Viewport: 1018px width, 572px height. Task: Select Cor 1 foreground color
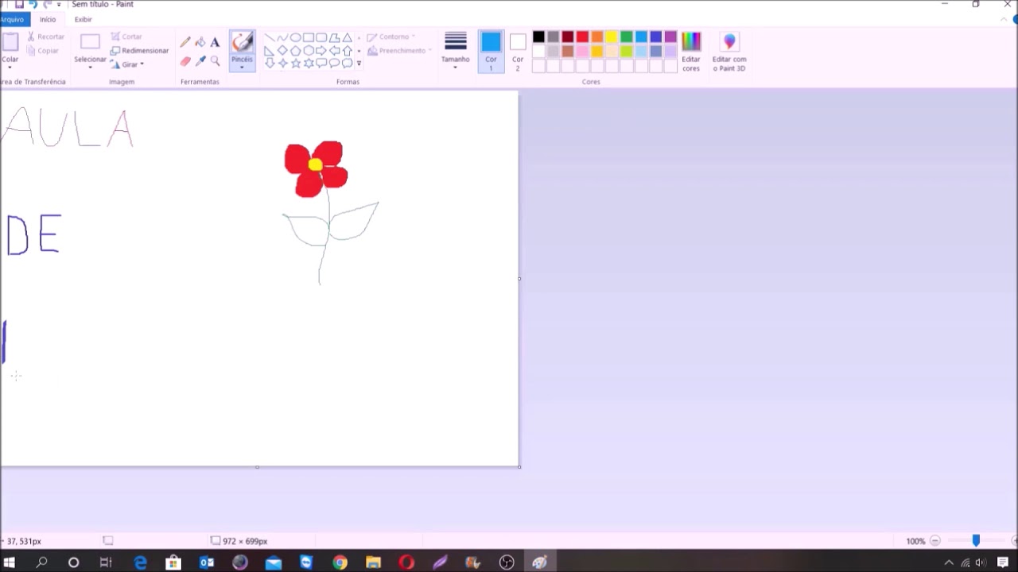click(x=491, y=52)
